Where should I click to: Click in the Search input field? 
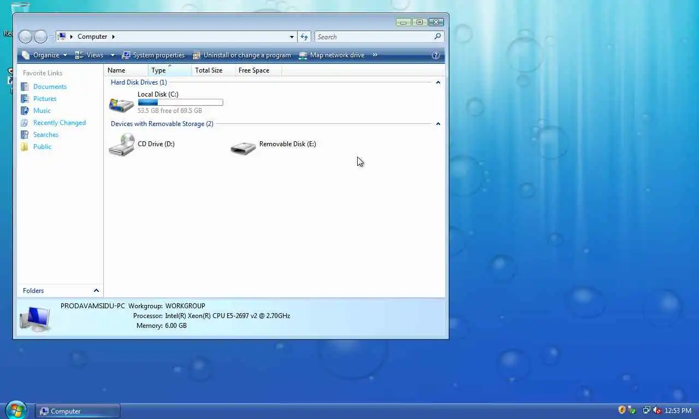click(374, 37)
